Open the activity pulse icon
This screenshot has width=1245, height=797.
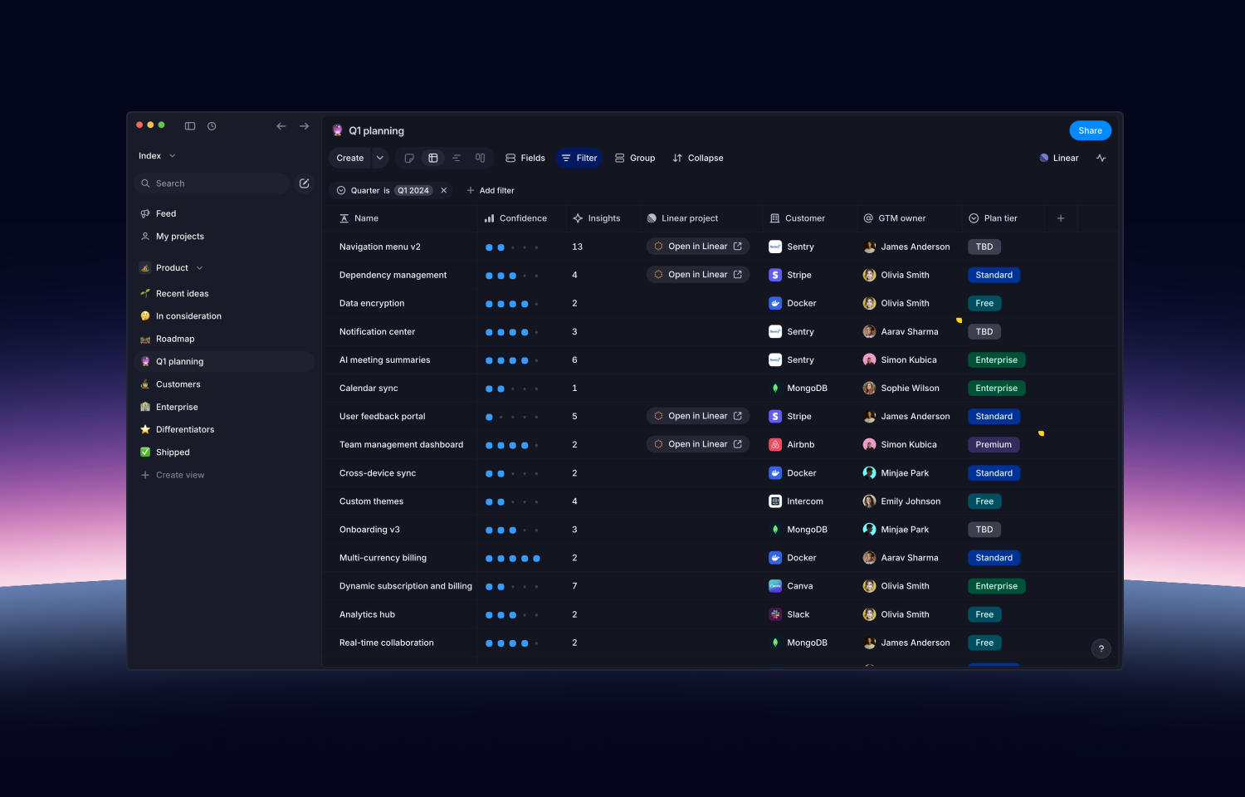tap(1101, 158)
